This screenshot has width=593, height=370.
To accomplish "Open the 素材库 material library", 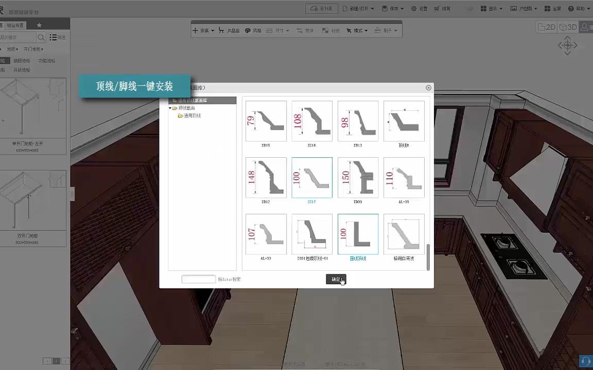I will point(321,8).
